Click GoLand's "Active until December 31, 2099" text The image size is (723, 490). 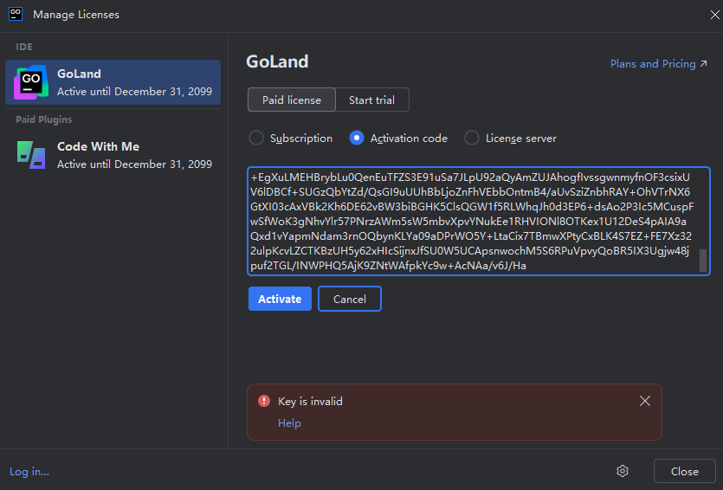click(134, 91)
